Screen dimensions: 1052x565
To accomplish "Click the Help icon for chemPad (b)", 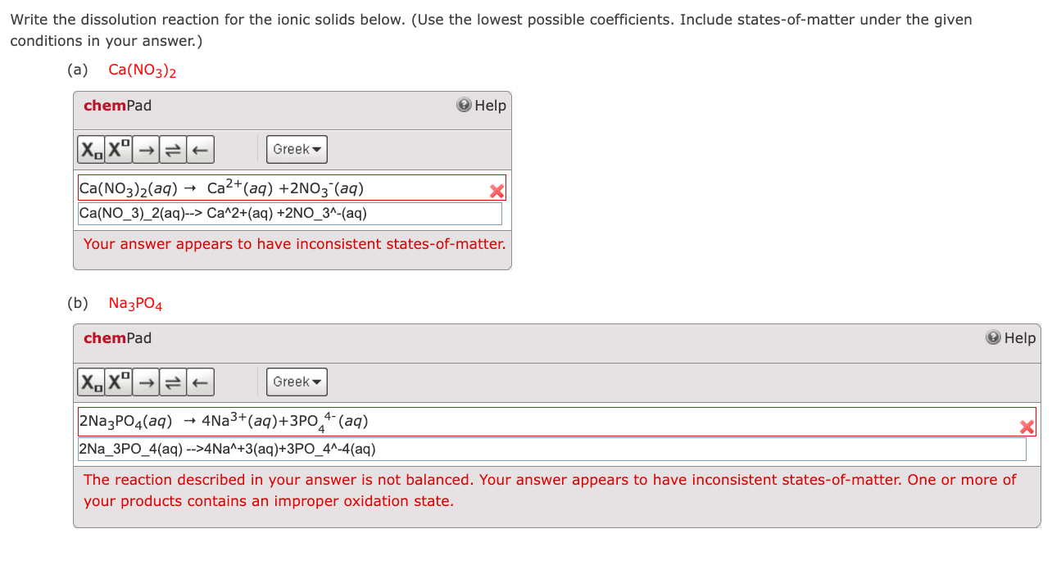I will coord(992,337).
